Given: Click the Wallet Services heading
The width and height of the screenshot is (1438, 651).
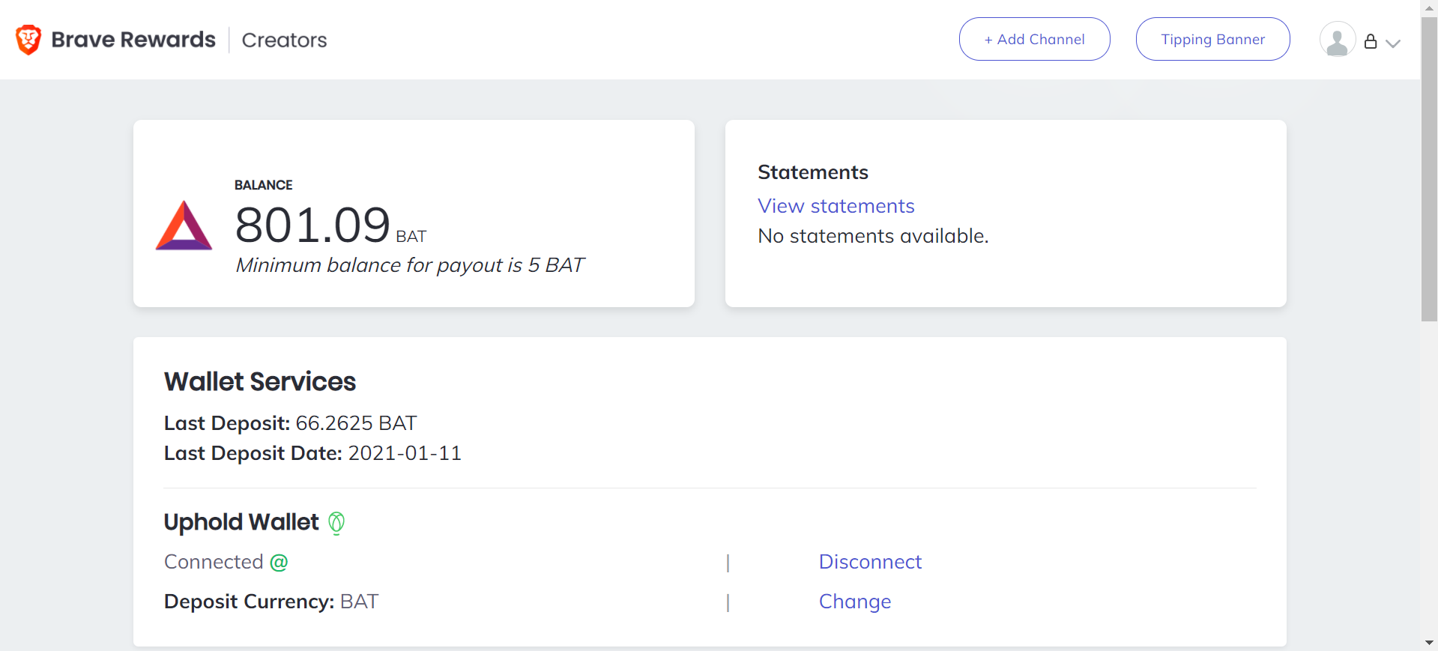Looking at the screenshot, I should pos(259,382).
